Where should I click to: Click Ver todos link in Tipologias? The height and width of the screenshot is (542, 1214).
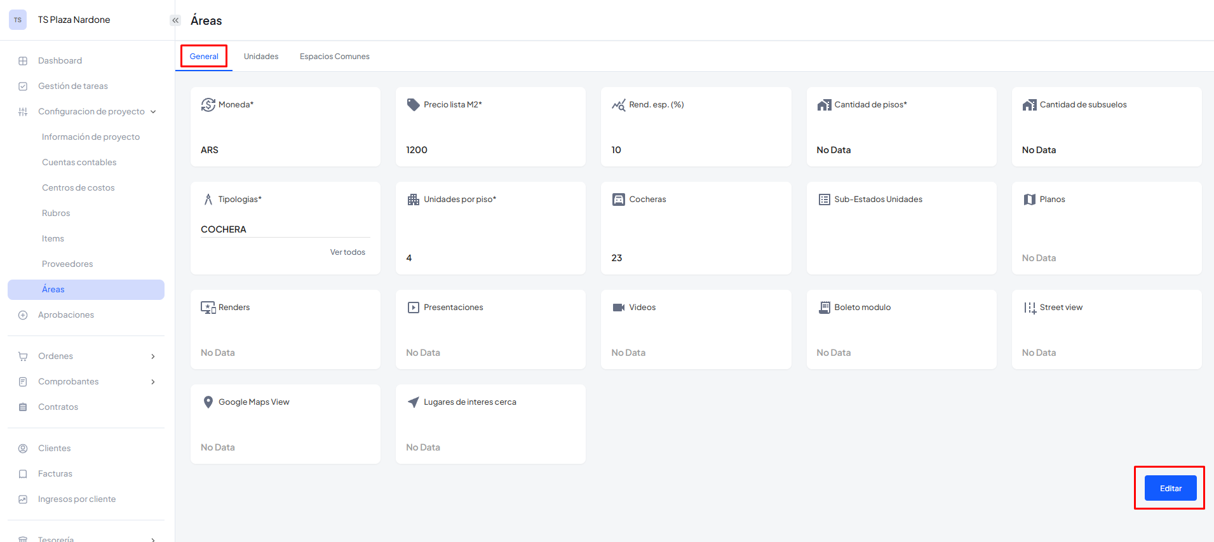point(347,252)
